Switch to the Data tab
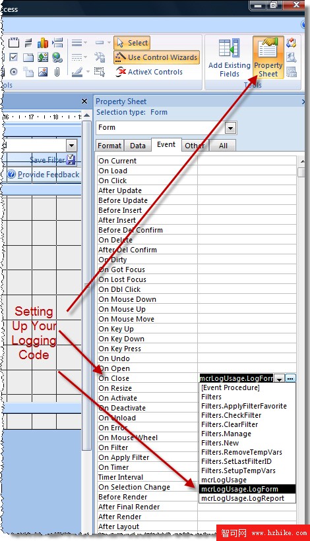Viewport: 310px width, 541px height. pos(138,146)
